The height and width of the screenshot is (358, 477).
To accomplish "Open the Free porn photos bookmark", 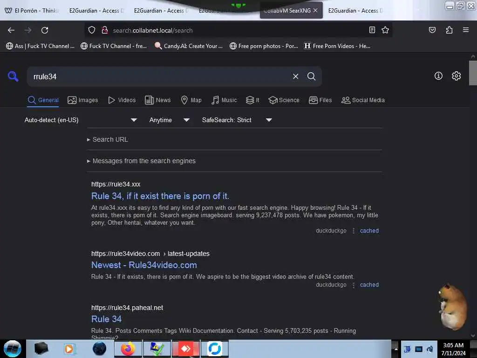I will pos(264,46).
